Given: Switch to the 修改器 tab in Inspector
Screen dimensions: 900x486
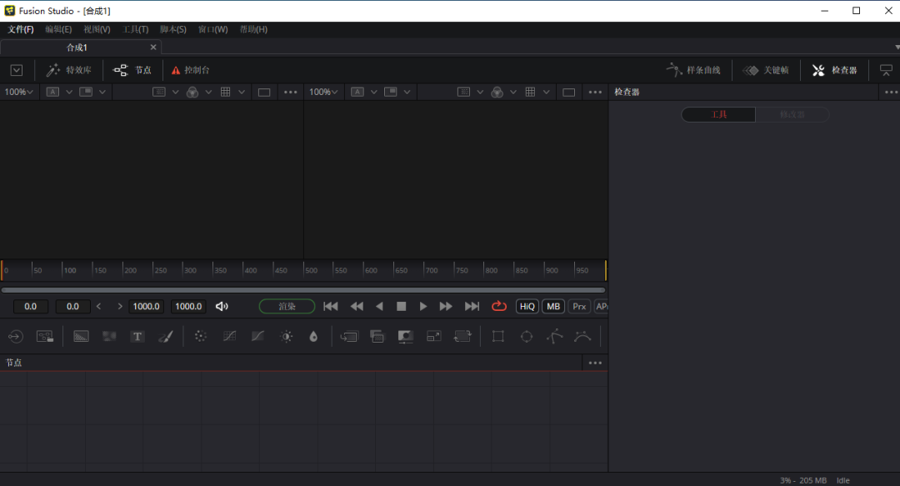Looking at the screenshot, I should [x=792, y=114].
